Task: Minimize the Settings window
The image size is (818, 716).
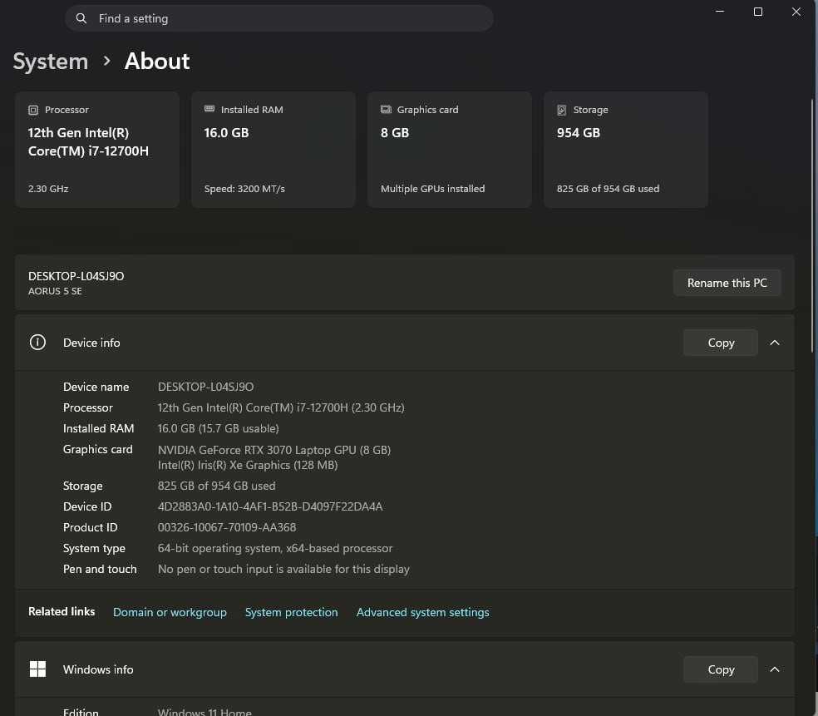Action: coord(720,12)
